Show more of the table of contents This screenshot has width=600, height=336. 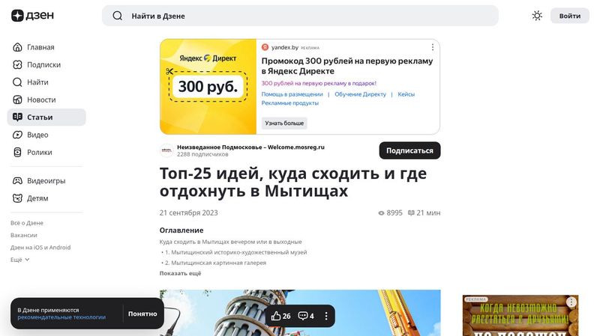pyautogui.click(x=180, y=273)
